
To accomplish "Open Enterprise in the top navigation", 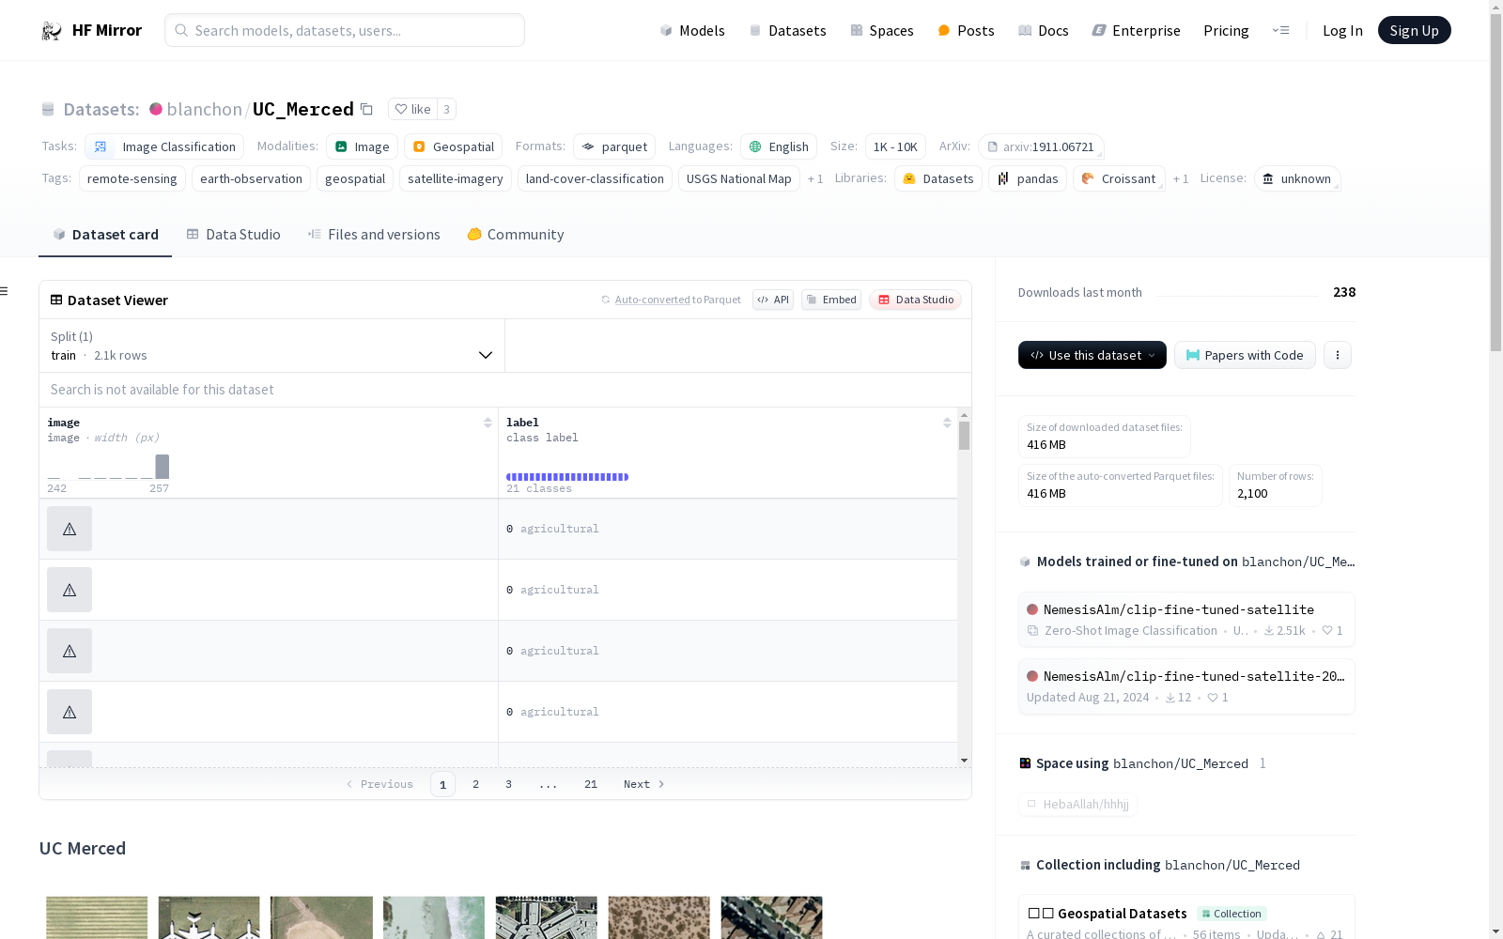I will [1137, 30].
